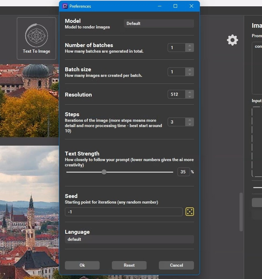The image size is (262, 279).
Task: Increase Steps value with up arrow
Action: [190, 120]
